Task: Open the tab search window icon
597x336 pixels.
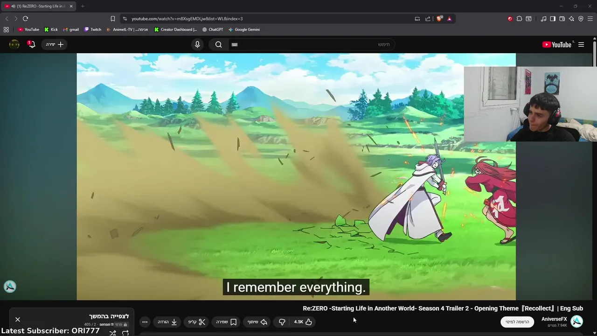Action: tap(528, 19)
